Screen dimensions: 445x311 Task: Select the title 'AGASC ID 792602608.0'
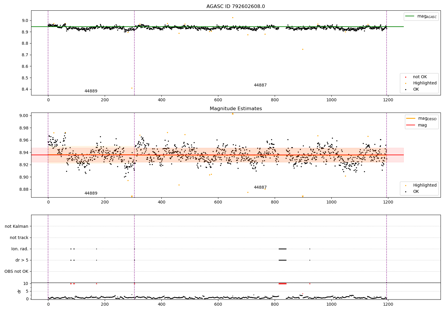(x=236, y=7)
